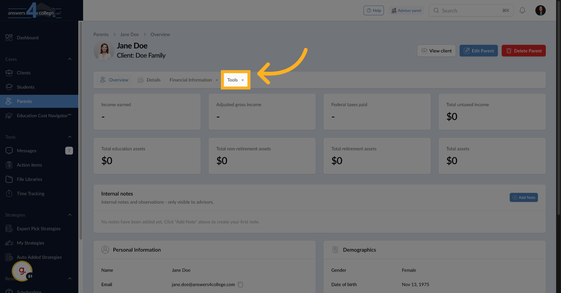Click the Parents breadcrumb link
Image resolution: width=561 pixels, height=293 pixels.
click(x=101, y=34)
